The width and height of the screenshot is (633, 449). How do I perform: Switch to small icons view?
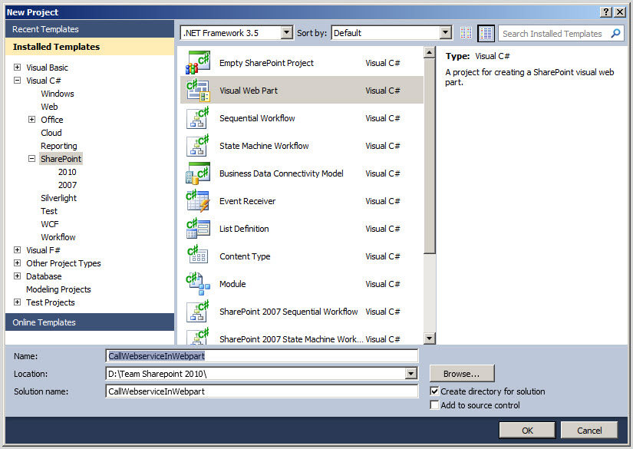(x=466, y=33)
